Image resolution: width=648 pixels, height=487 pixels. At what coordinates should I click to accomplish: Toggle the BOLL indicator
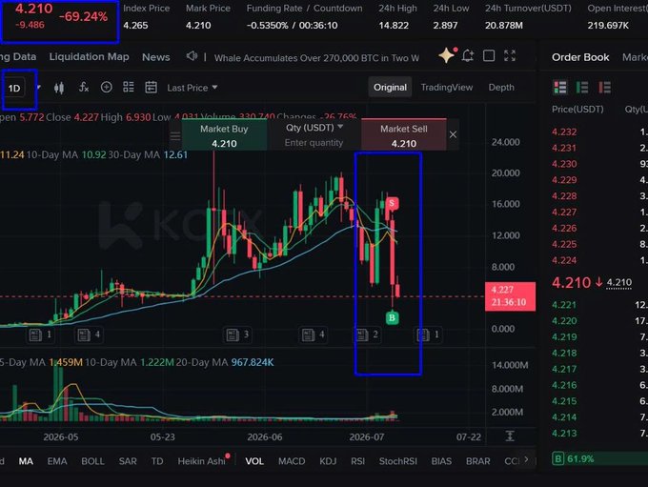click(x=92, y=461)
